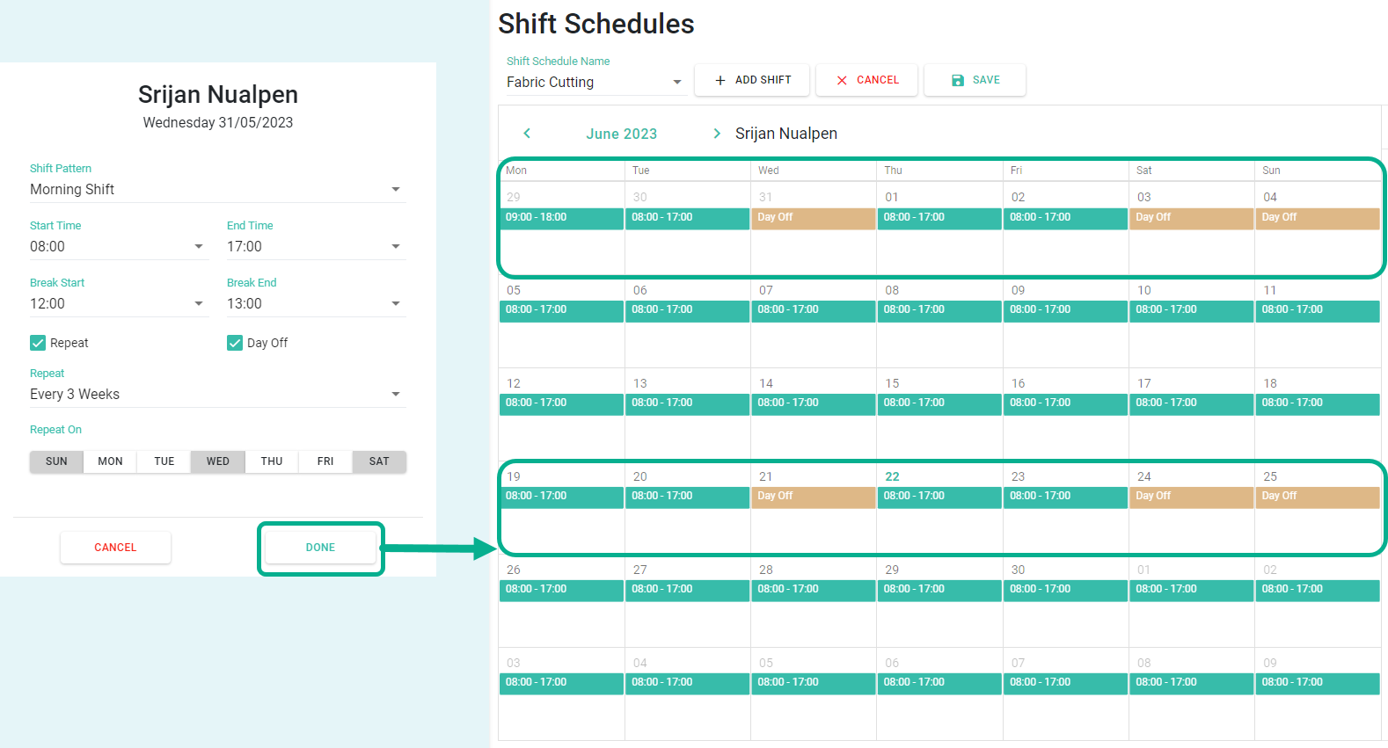Image resolution: width=1388 pixels, height=748 pixels.
Task: Uncheck the Day Off checkbox
Action: [235, 343]
